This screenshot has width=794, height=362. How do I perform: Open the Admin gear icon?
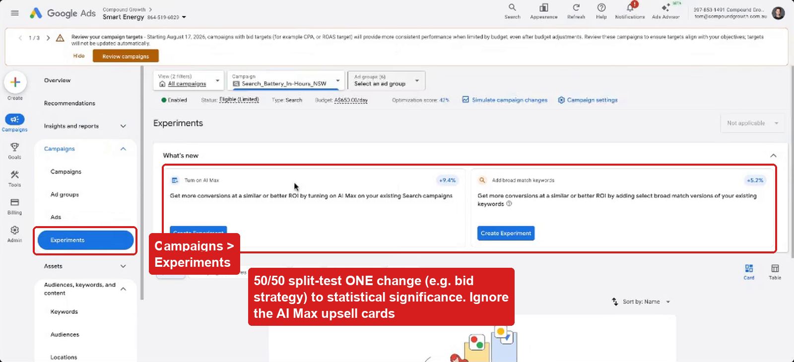[x=15, y=230]
